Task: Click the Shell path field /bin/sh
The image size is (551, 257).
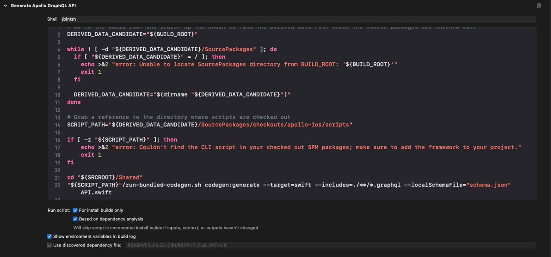Action: pos(298,19)
